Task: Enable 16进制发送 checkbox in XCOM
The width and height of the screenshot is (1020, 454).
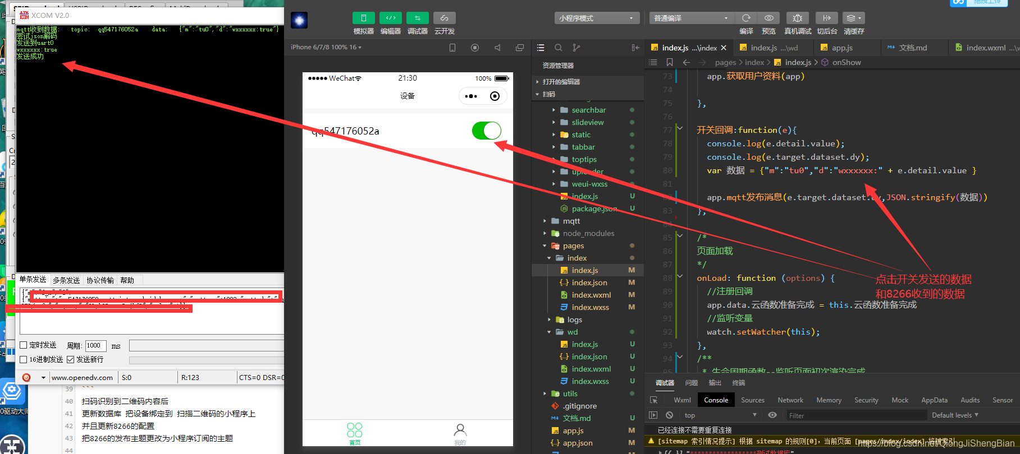Action: [24, 359]
